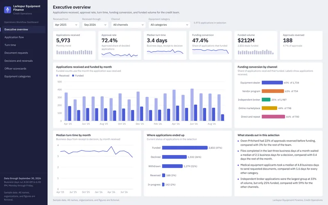The height and width of the screenshot is (205, 328).
Task: Select the Funding conversion 47.4% card
Action: pos(210,46)
